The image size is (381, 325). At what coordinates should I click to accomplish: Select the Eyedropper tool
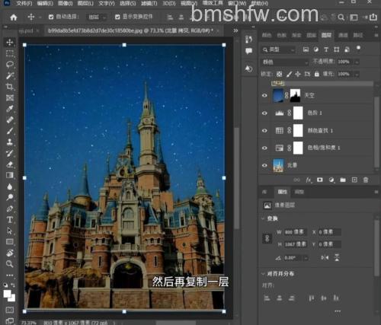tap(10, 109)
